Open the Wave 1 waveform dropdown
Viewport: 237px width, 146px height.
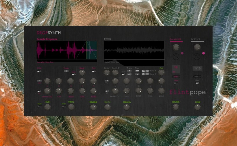[145, 71]
